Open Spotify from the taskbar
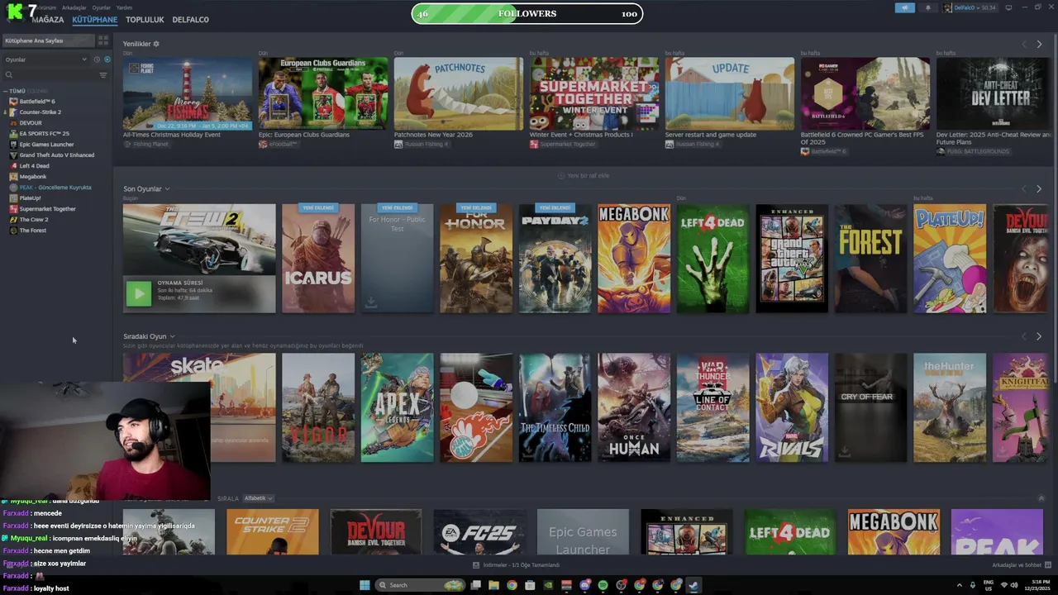 pyautogui.click(x=603, y=585)
